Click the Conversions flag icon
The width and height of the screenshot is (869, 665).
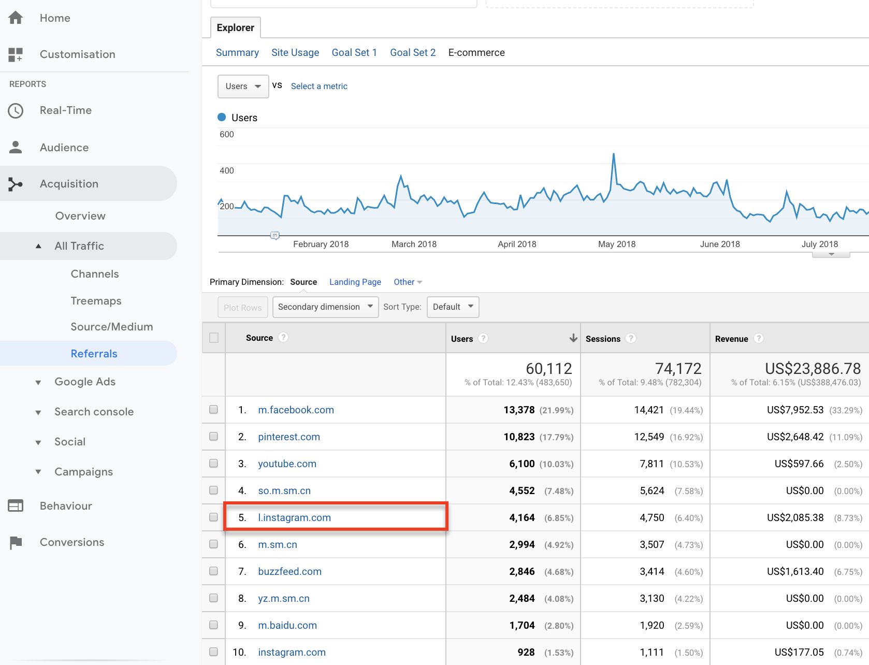click(x=16, y=542)
